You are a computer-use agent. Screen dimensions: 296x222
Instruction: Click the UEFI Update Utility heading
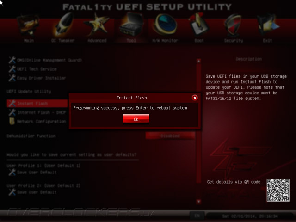(29, 92)
